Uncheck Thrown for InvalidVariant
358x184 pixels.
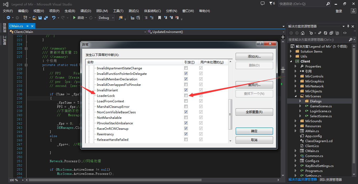(x=186, y=90)
